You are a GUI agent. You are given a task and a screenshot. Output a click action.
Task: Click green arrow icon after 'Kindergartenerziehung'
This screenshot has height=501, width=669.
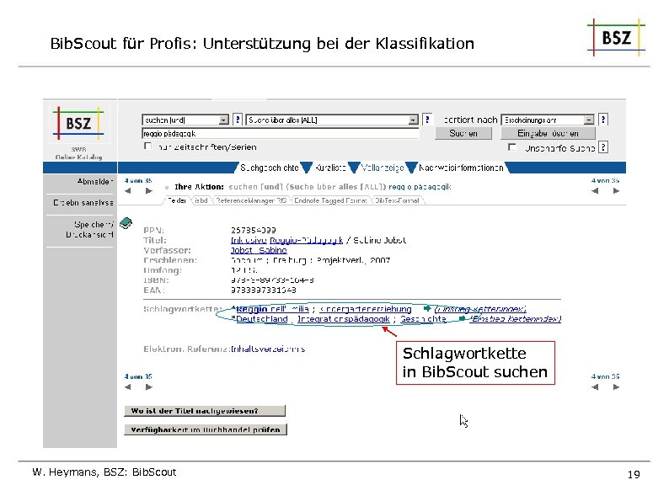pos(427,308)
